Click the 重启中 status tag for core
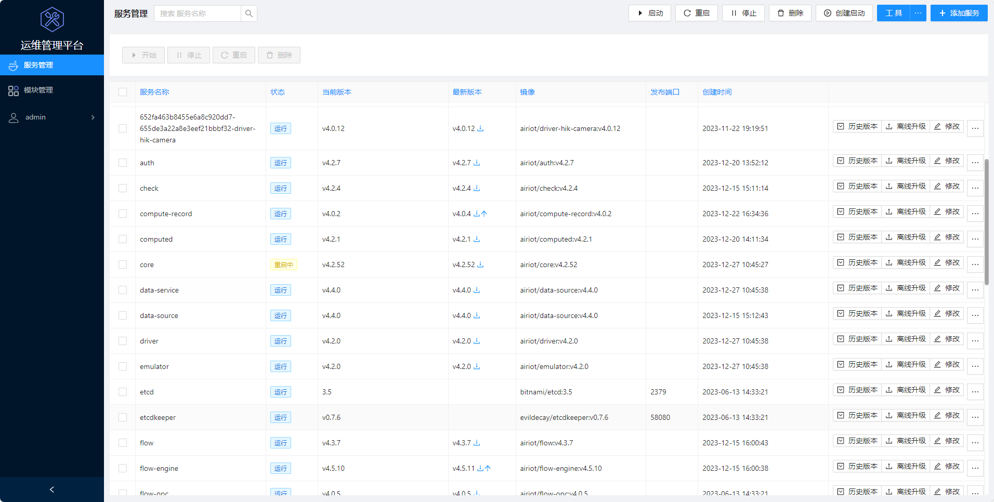The width and height of the screenshot is (994, 502). (283, 265)
